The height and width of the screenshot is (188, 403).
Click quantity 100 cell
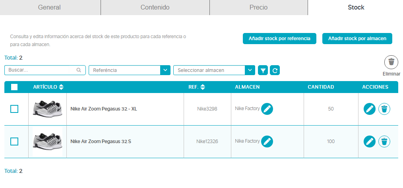(x=331, y=141)
